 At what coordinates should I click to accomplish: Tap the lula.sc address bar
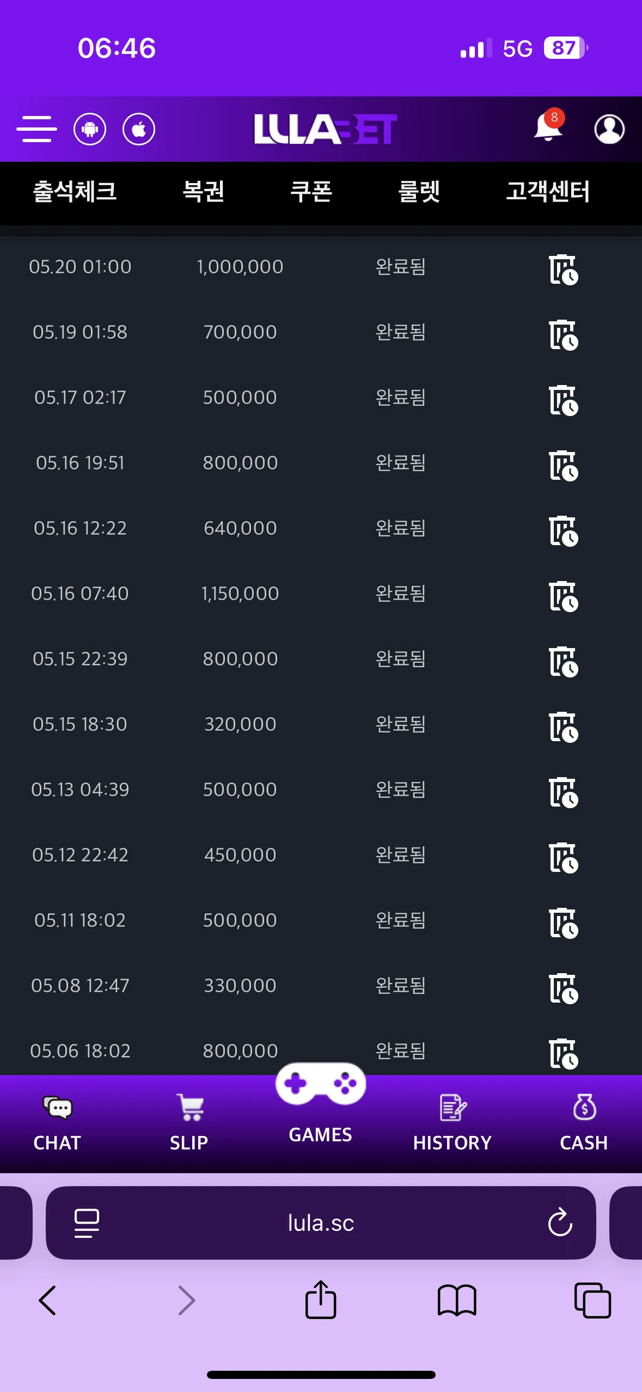pyautogui.click(x=321, y=1223)
